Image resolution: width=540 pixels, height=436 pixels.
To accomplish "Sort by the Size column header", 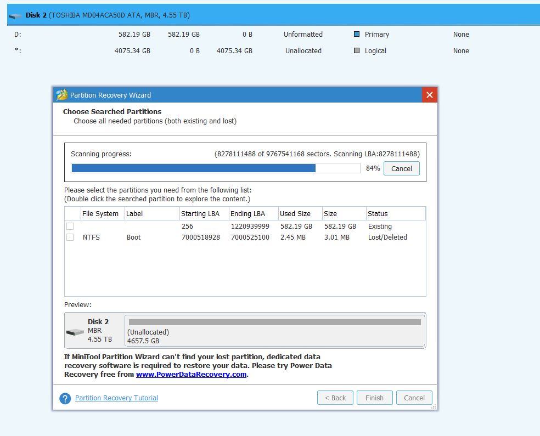I will coord(344,213).
